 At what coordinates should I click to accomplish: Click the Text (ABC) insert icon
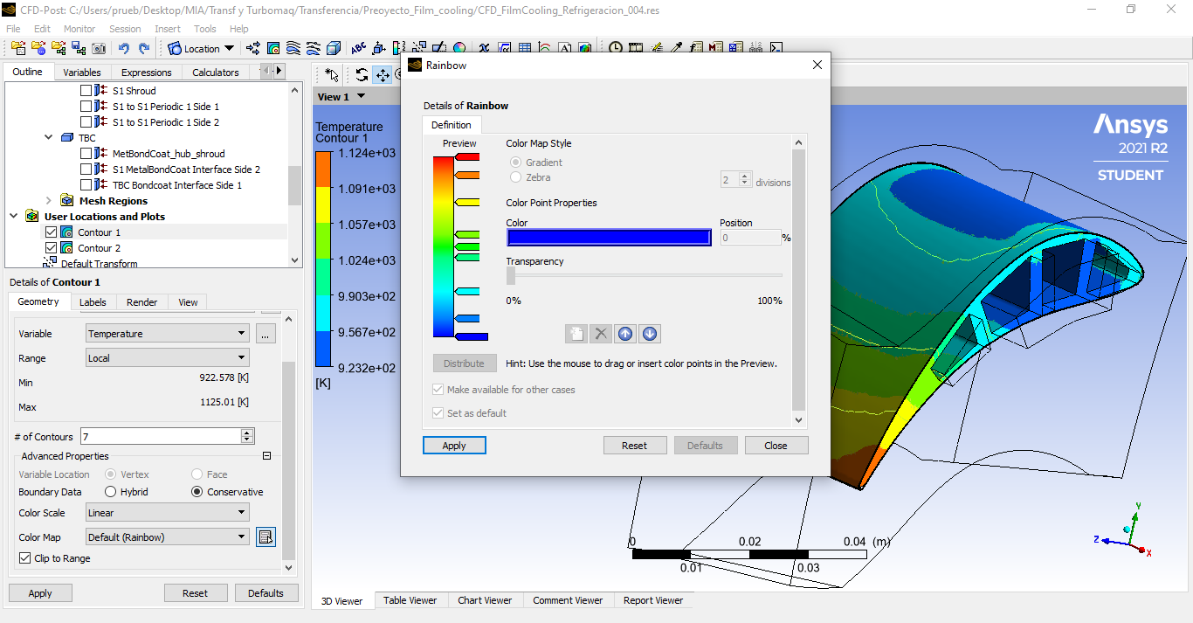(358, 48)
